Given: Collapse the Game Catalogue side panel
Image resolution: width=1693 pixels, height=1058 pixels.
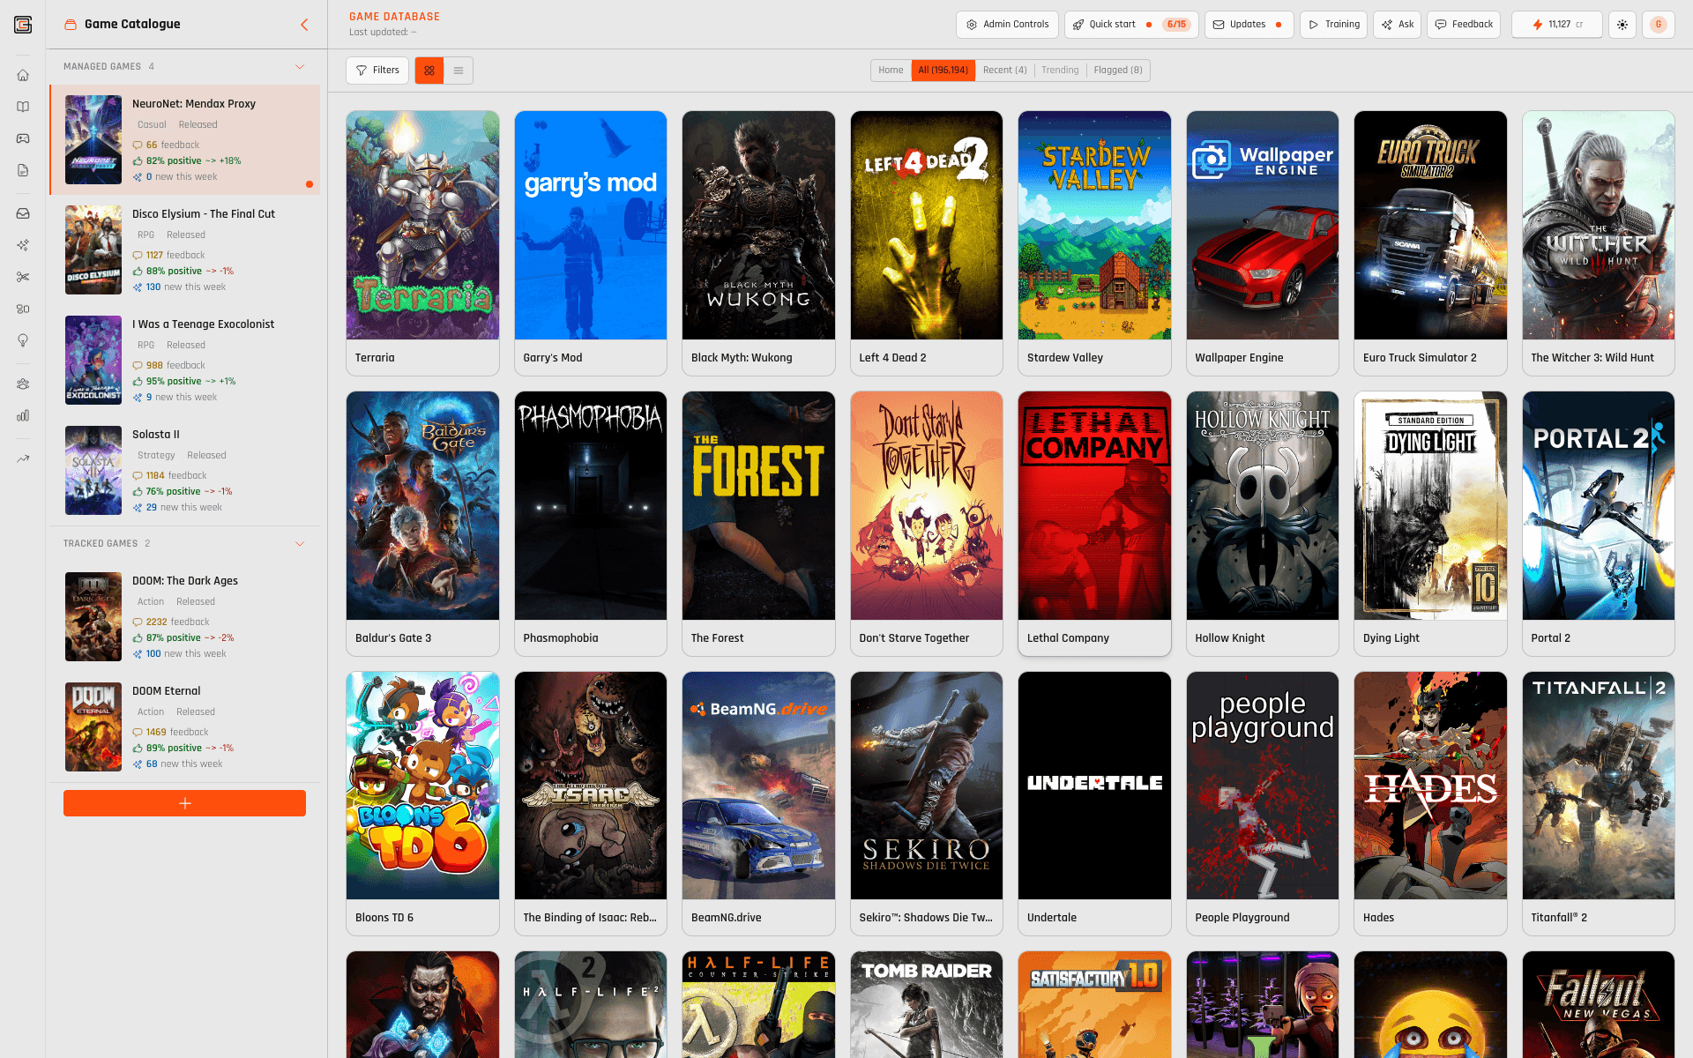Looking at the screenshot, I should click(304, 25).
